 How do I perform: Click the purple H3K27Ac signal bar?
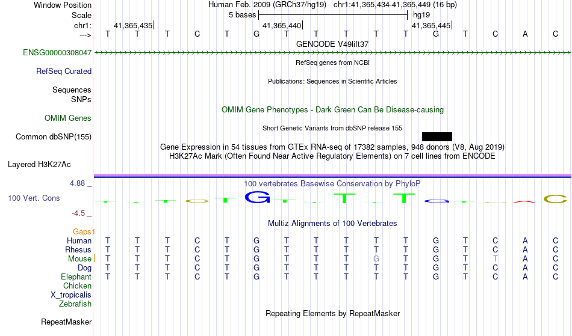tap(332, 176)
